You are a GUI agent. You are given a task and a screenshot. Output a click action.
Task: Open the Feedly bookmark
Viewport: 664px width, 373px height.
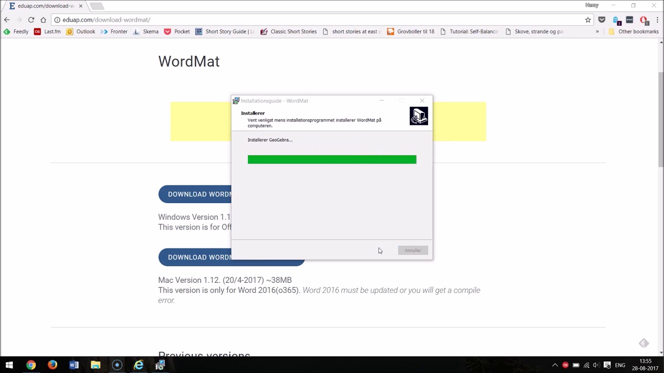coord(16,32)
